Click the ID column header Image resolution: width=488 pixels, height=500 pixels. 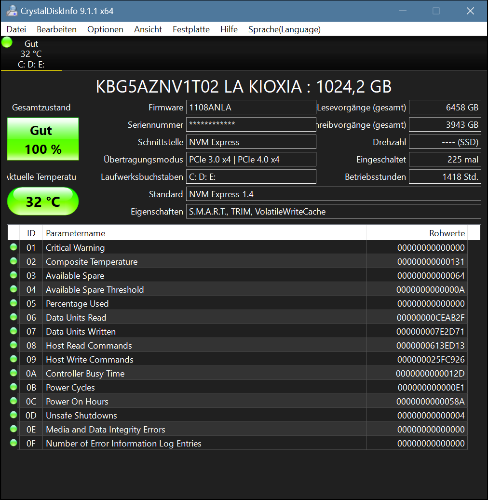[31, 233]
